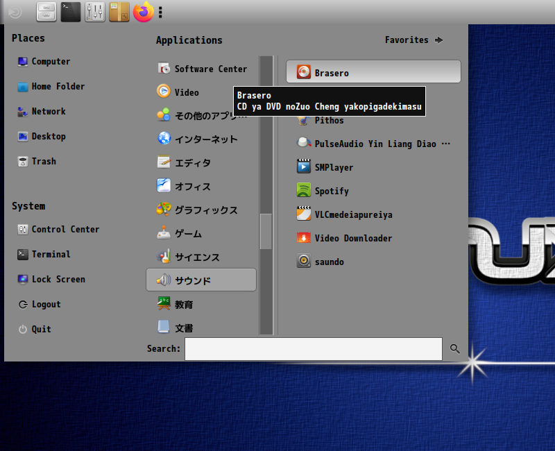Click the Control Center icon
The width and height of the screenshot is (555, 451).
pos(23,230)
